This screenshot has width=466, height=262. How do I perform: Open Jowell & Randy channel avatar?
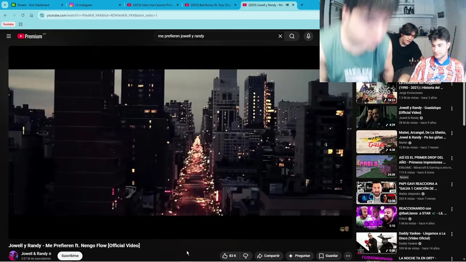click(13, 256)
